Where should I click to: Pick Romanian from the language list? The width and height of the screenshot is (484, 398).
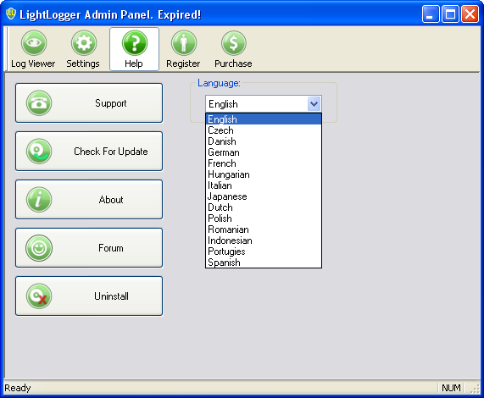click(x=264, y=229)
